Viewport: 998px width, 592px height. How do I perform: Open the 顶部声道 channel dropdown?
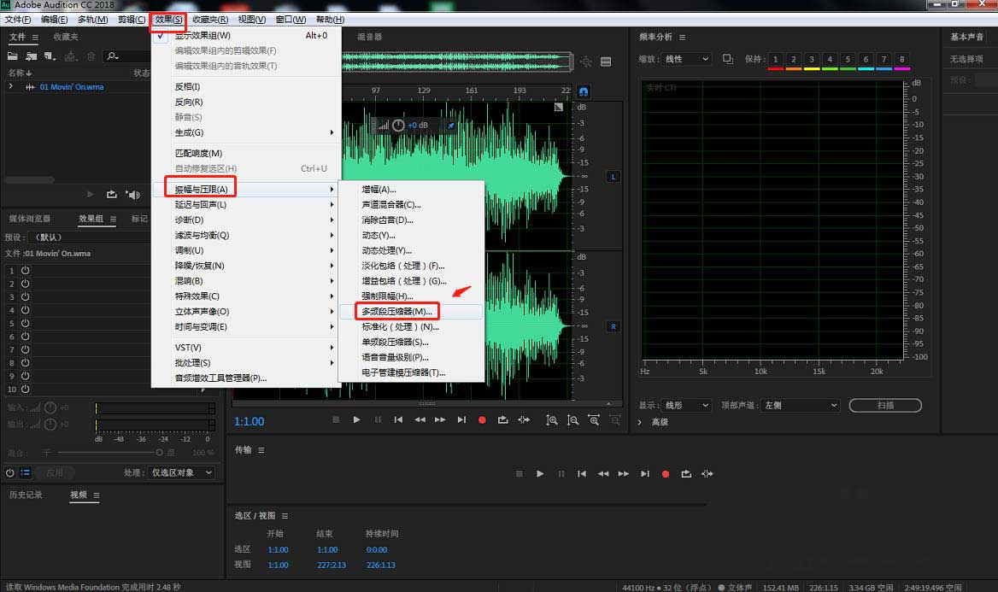coord(801,405)
